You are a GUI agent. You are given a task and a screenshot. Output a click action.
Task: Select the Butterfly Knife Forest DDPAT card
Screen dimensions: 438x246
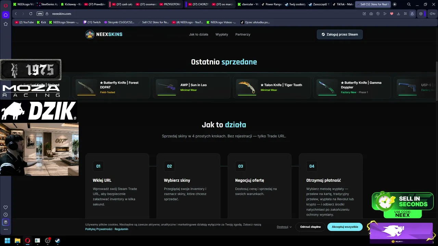click(x=111, y=87)
